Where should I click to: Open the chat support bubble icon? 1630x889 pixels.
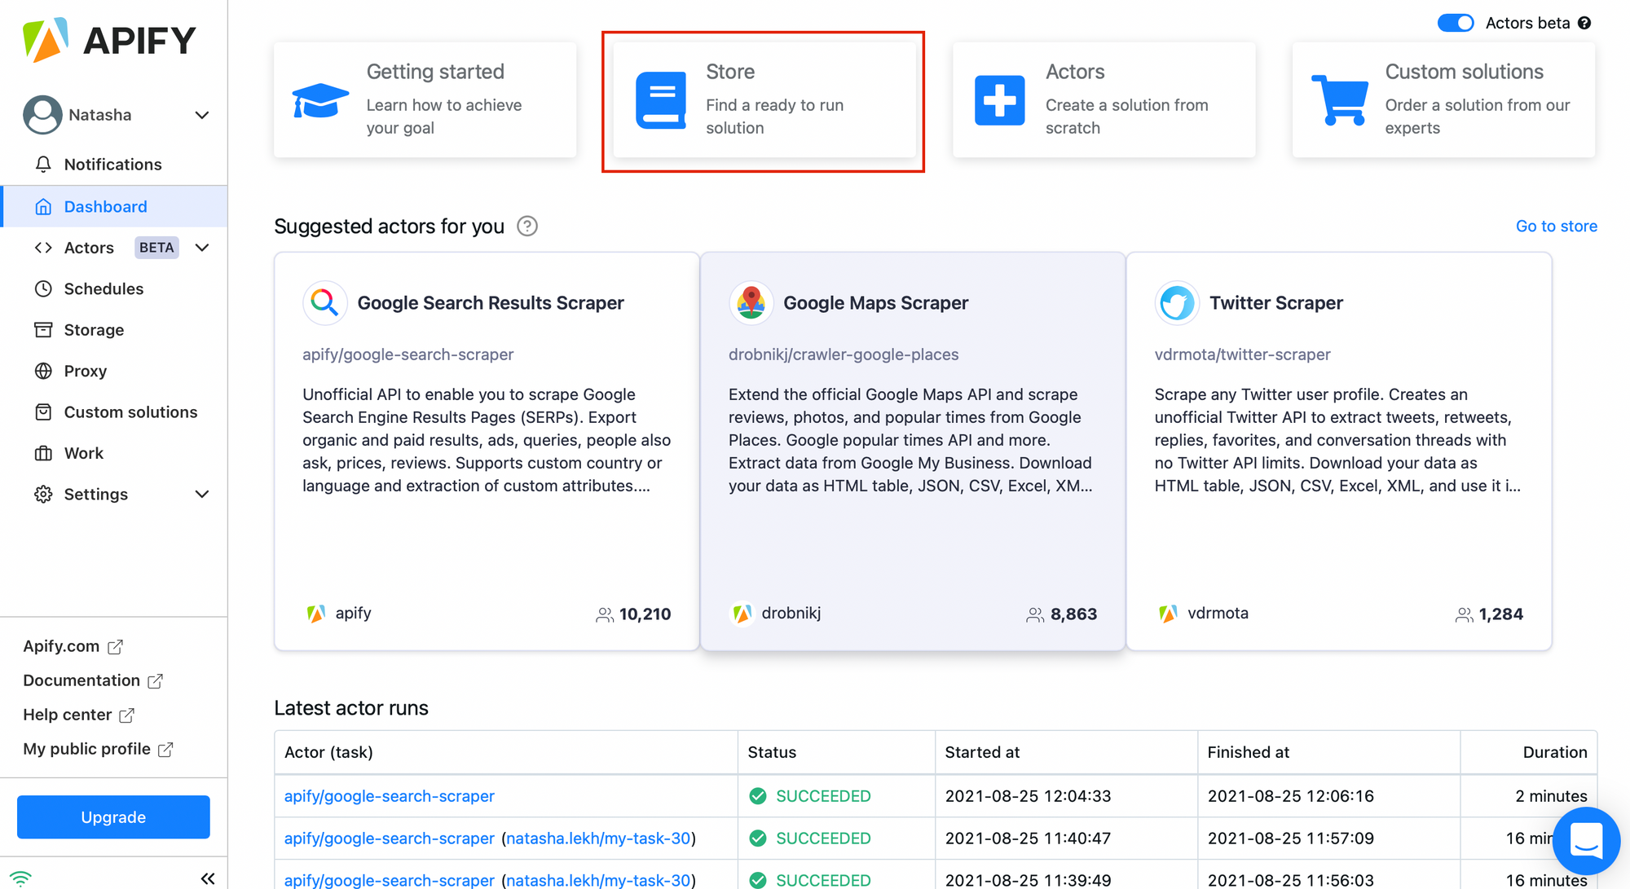click(x=1585, y=840)
